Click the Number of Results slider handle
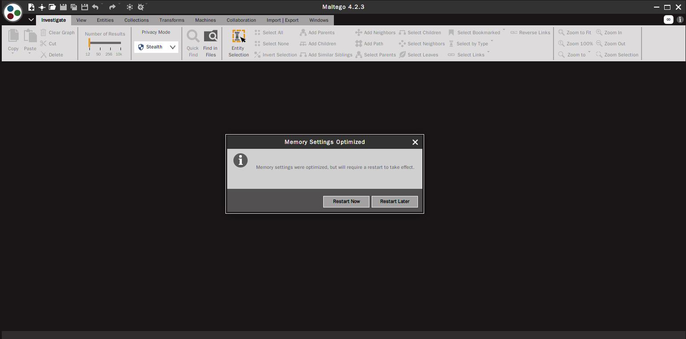686x339 pixels. (x=89, y=43)
